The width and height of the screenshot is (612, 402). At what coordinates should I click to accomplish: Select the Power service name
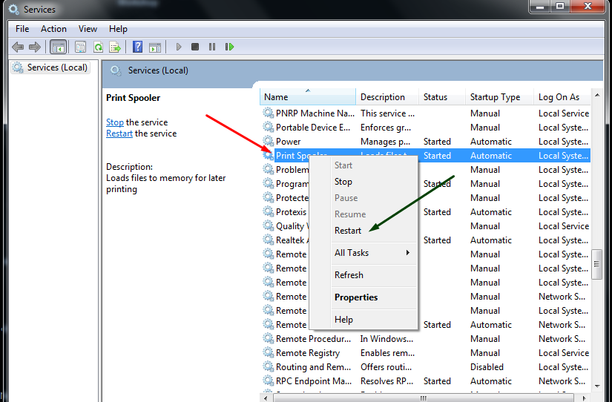click(288, 141)
